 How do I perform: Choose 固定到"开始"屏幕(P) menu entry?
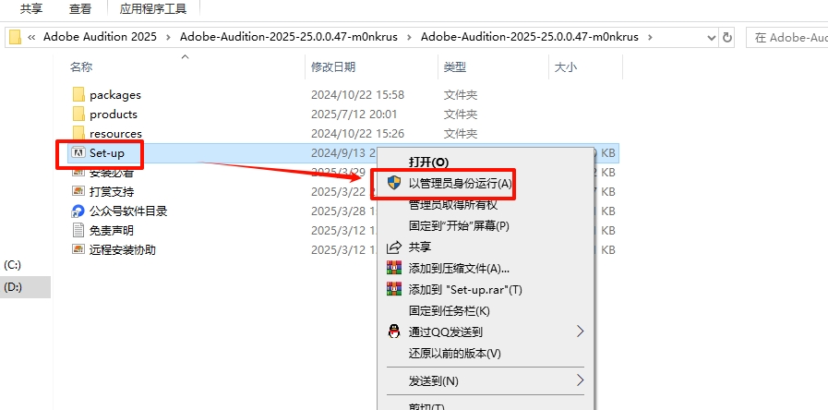pyautogui.click(x=459, y=226)
